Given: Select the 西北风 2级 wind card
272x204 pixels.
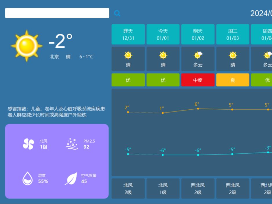Looking at the screenshot, I should pyautogui.click(x=198, y=188).
